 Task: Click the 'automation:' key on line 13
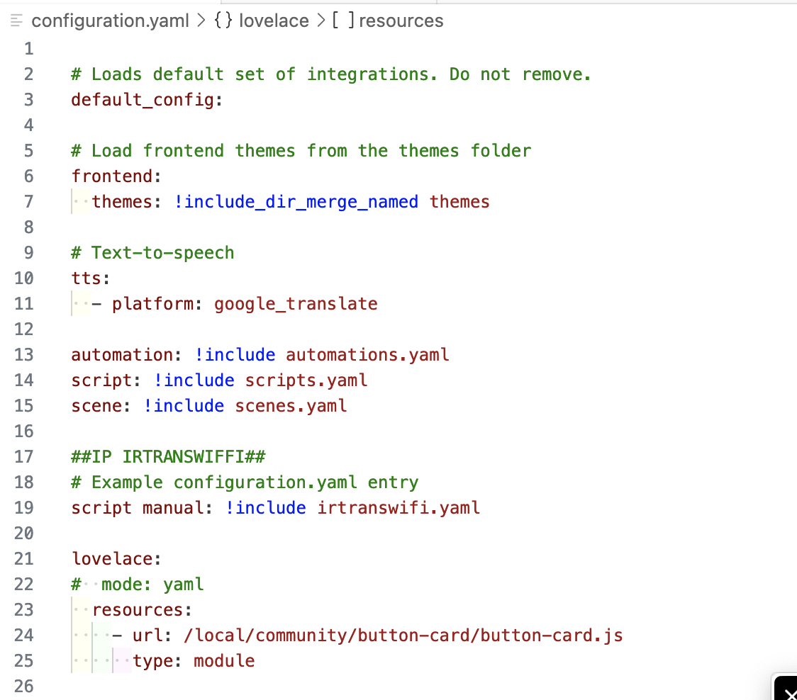(x=126, y=354)
